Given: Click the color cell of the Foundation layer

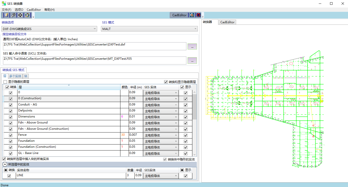Looking at the screenshot, I should point(124,141).
